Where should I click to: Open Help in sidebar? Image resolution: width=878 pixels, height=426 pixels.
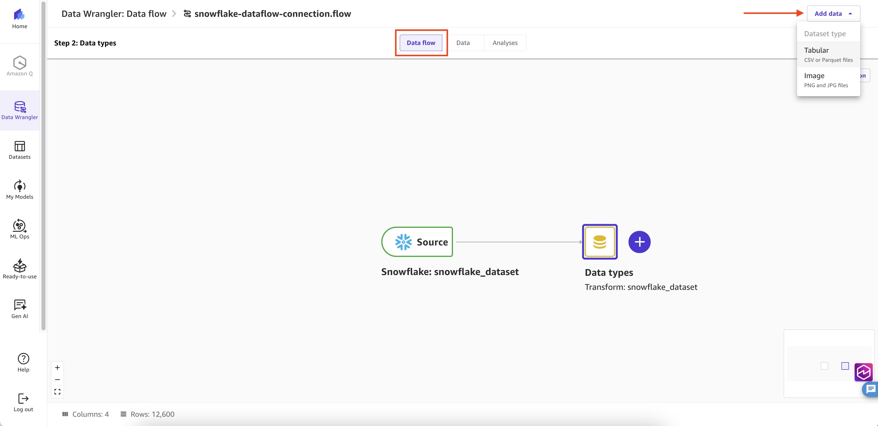pos(23,363)
